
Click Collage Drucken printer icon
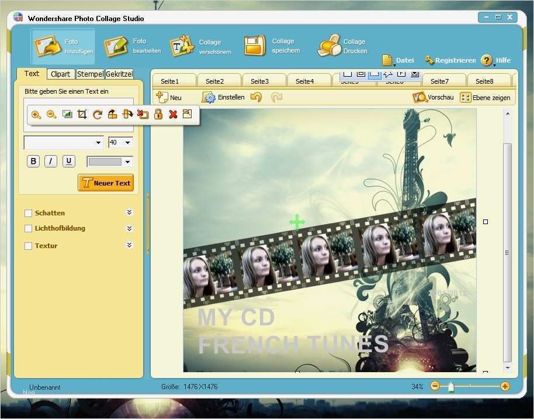pos(330,46)
